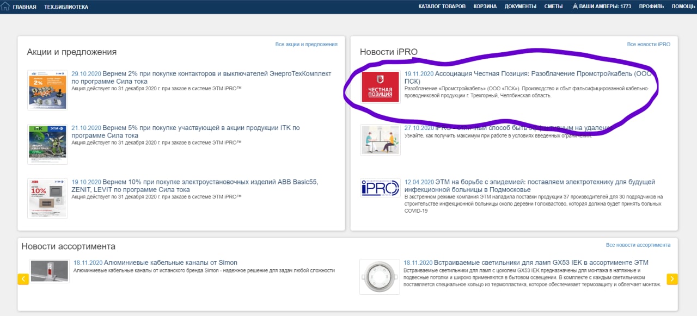Image resolution: width=697 pixels, height=316 pixels.
Task: Click the GX53 recessed light thumbnail
Action: pos(380,277)
